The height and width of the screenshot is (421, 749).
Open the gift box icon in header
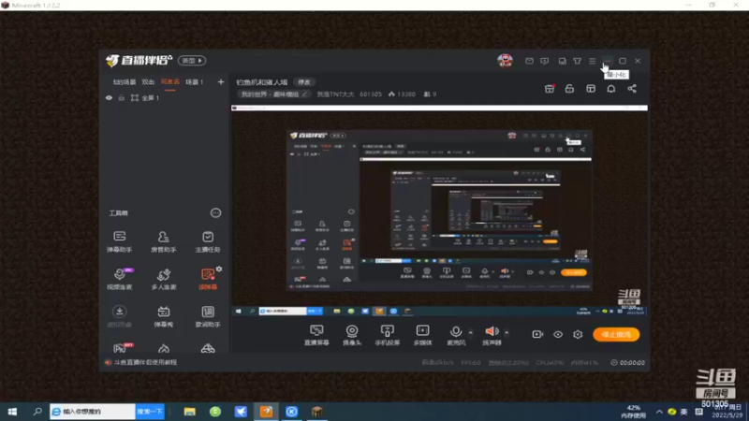(x=550, y=89)
